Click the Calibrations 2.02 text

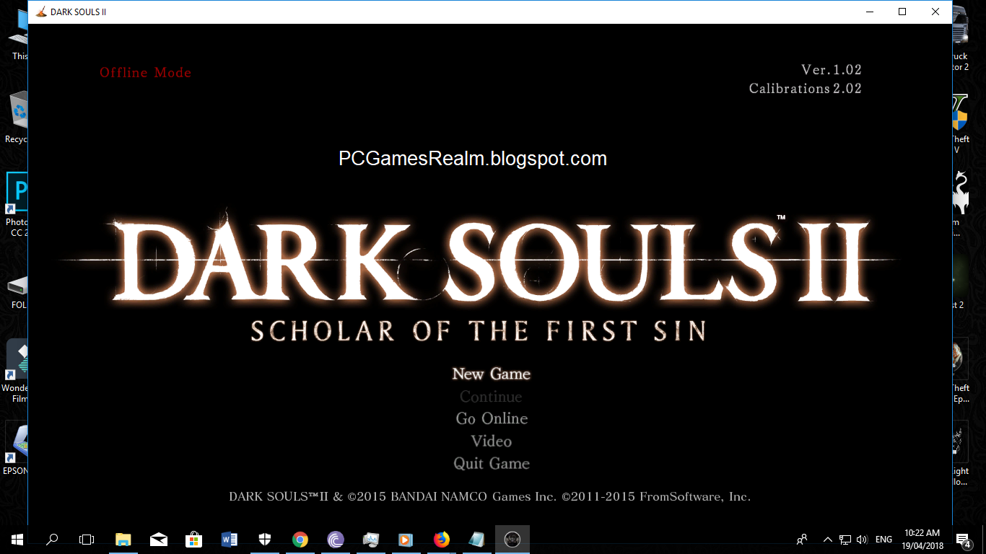tap(806, 89)
